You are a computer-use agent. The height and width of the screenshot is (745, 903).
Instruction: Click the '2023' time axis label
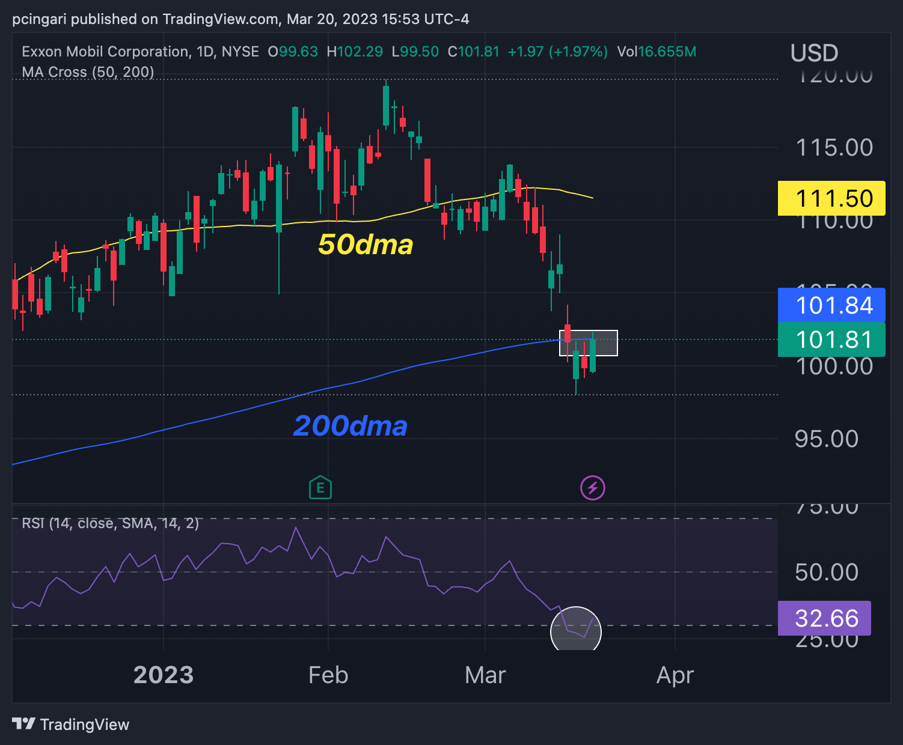point(164,675)
